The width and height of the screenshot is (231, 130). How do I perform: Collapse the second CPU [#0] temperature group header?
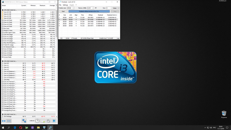29,61
